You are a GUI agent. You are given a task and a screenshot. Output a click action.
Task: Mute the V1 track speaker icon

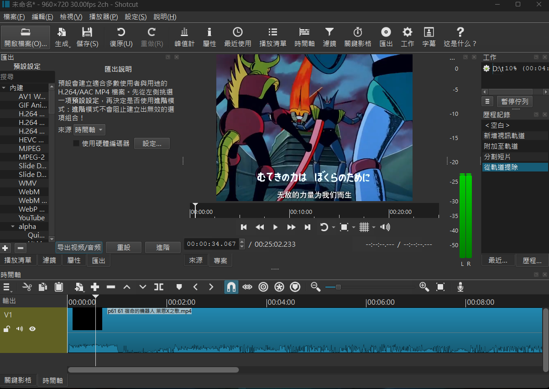[20, 329]
